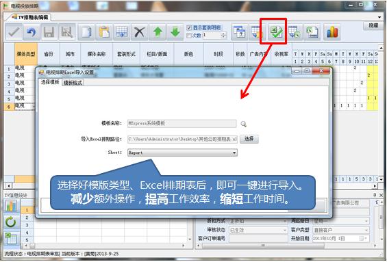Switch to the TV排期表编辑 tab
The image size is (387, 262).
point(31,17)
